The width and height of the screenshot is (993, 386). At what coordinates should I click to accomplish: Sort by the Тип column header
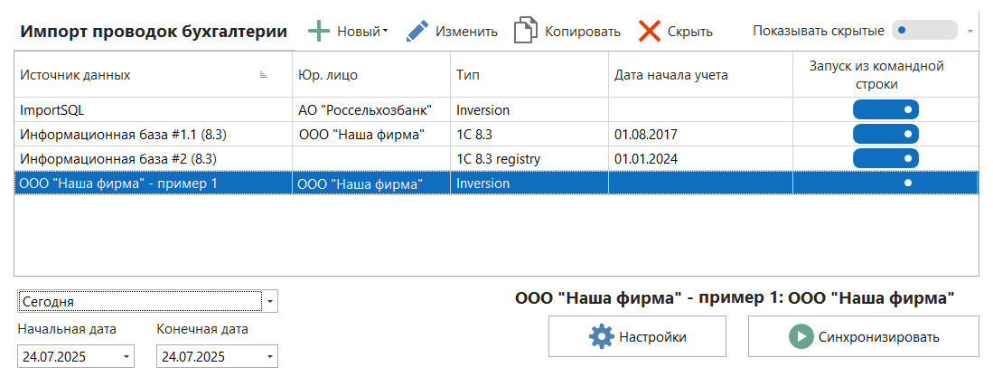529,75
